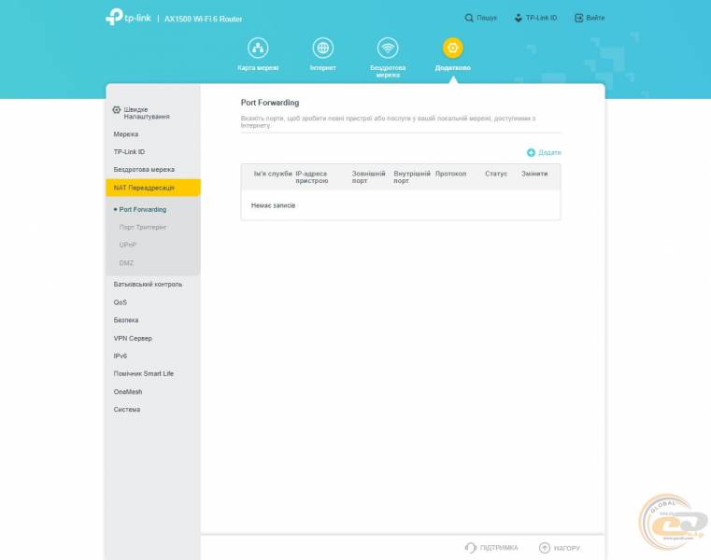Open the Інтернет globe icon
The height and width of the screenshot is (560, 711).
click(323, 48)
